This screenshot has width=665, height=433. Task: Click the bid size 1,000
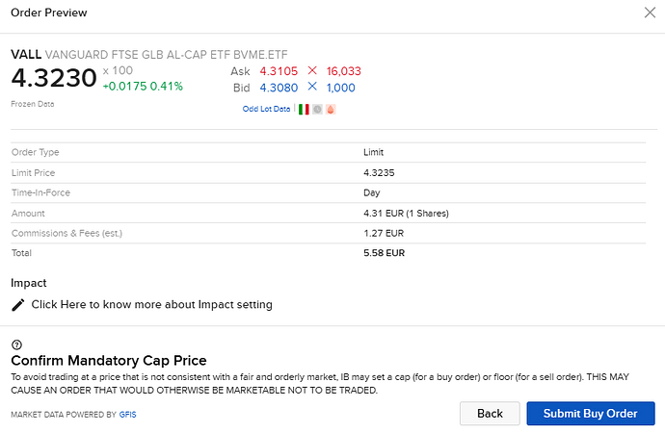[x=340, y=88]
